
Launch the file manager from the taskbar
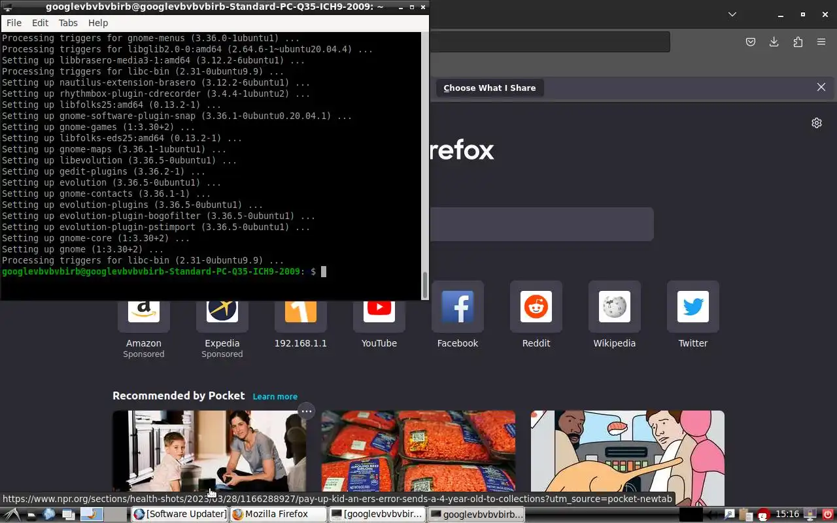click(x=31, y=515)
